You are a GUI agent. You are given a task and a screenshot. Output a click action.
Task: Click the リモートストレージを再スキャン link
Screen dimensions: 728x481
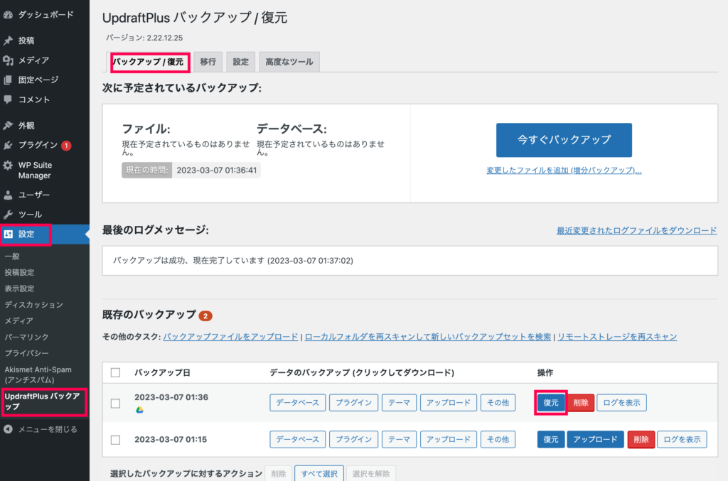pyautogui.click(x=617, y=337)
